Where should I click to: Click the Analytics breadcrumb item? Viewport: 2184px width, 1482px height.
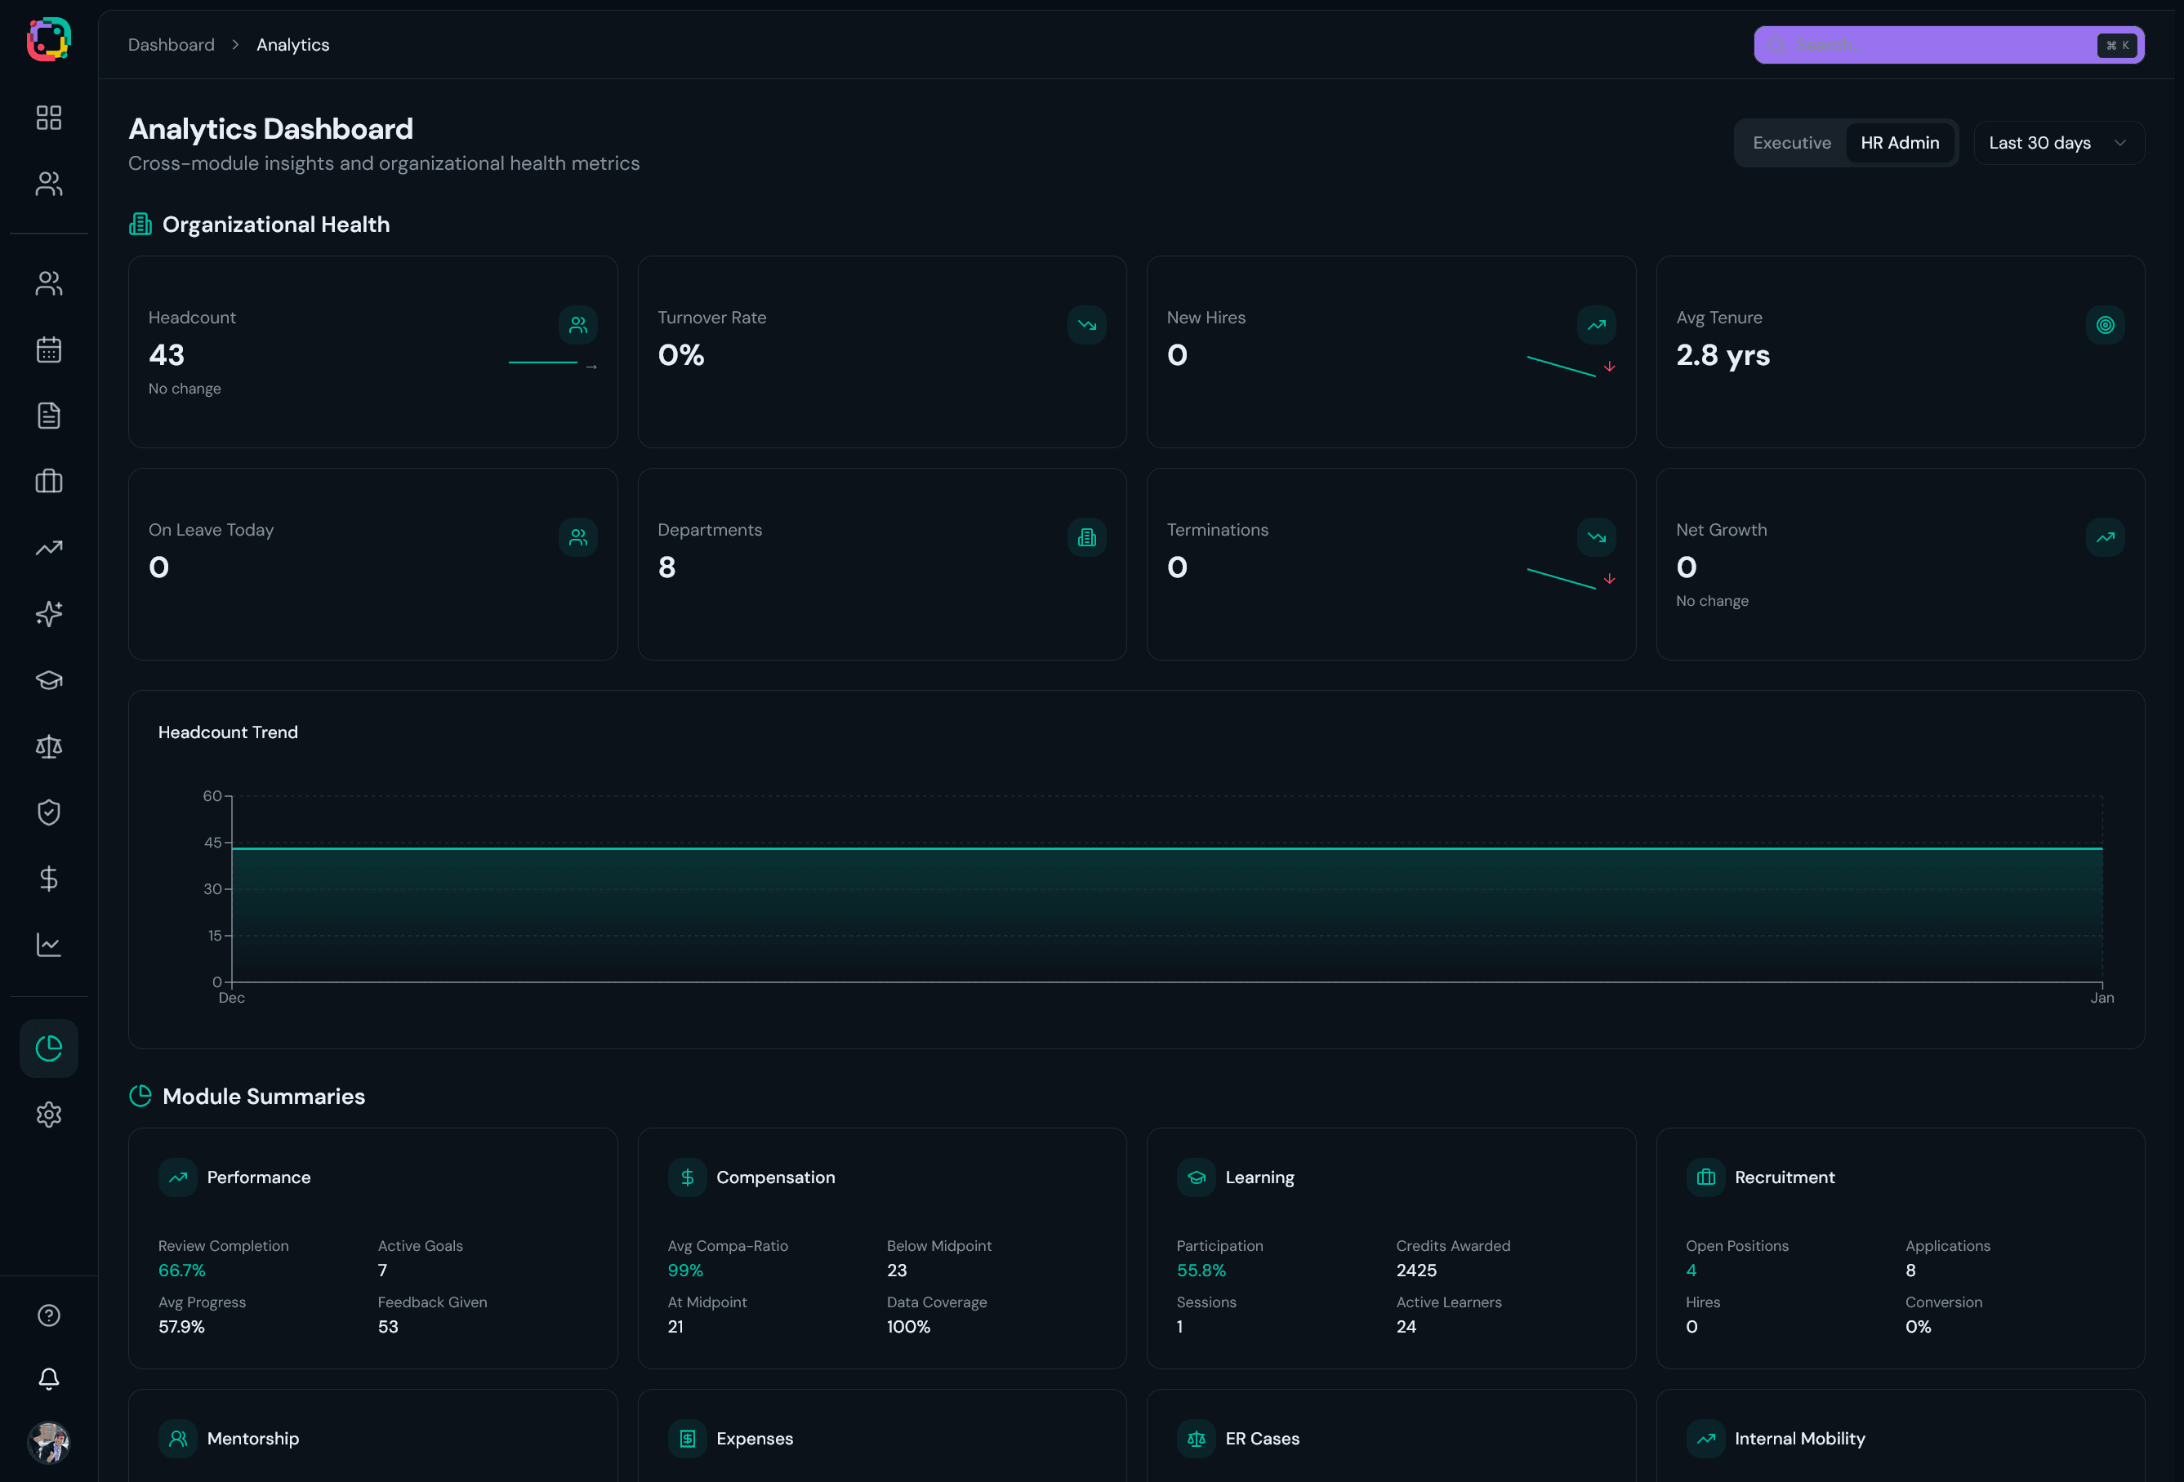tap(292, 45)
